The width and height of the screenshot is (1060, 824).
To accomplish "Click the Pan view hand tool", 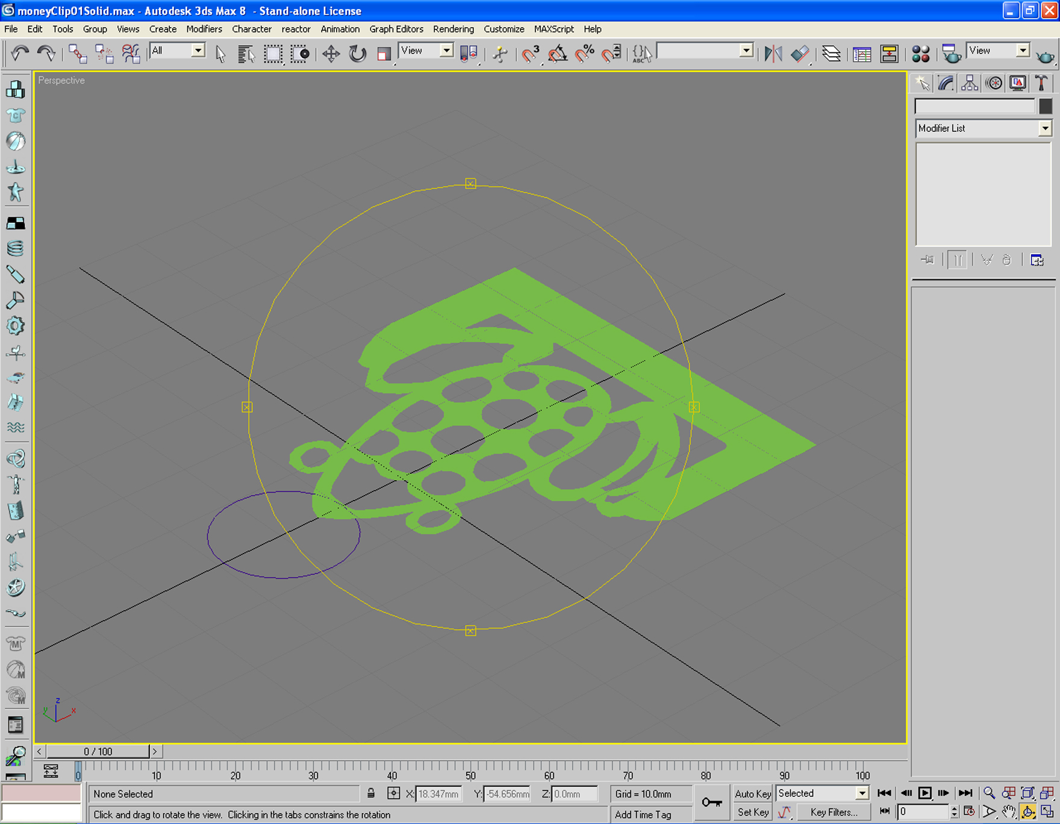I will (x=1009, y=812).
